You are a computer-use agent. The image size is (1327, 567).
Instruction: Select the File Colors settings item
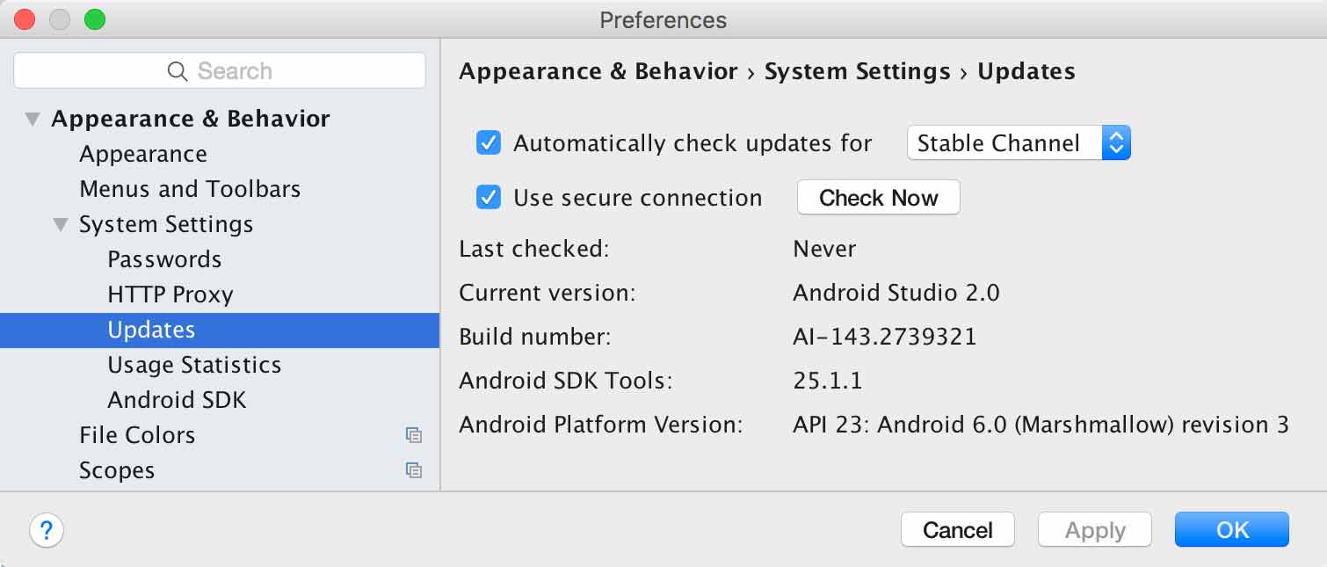(137, 435)
